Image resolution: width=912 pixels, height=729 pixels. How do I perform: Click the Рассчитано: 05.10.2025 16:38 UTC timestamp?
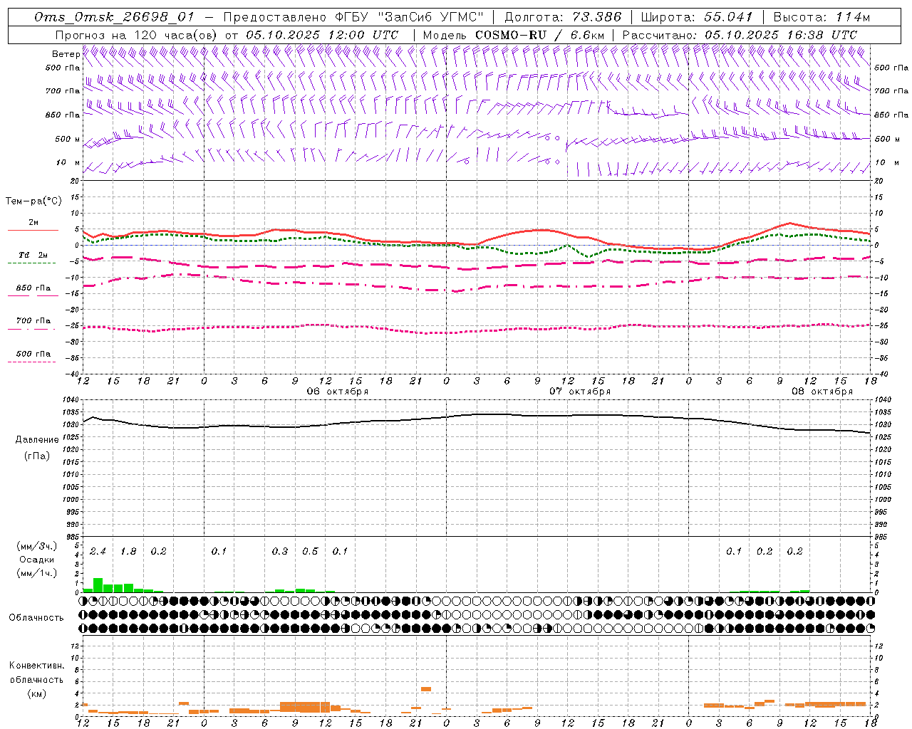pyautogui.click(x=740, y=35)
